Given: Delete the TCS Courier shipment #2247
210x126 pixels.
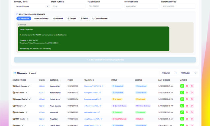Looking at the screenshot, I should (x=187, y=92).
